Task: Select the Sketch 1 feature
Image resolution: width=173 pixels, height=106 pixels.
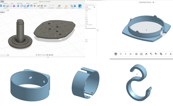Action: [86, 18]
